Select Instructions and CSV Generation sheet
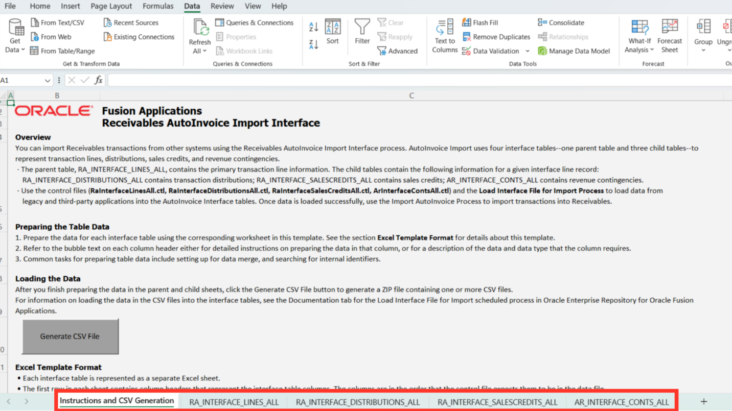 tap(117, 401)
